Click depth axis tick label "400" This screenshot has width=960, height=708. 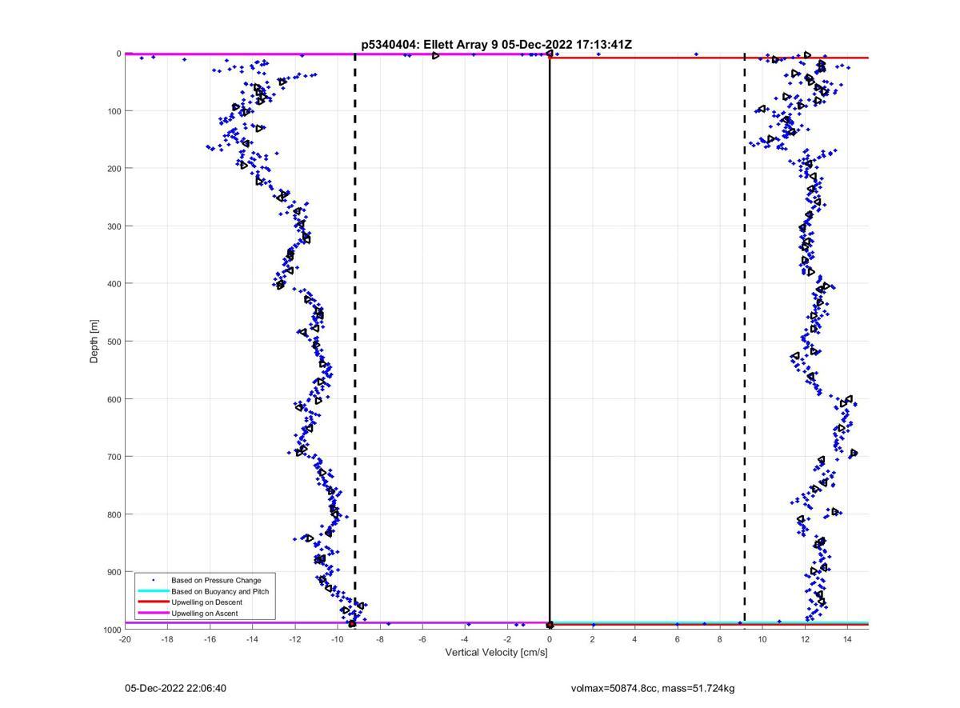(x=113, y=284)
